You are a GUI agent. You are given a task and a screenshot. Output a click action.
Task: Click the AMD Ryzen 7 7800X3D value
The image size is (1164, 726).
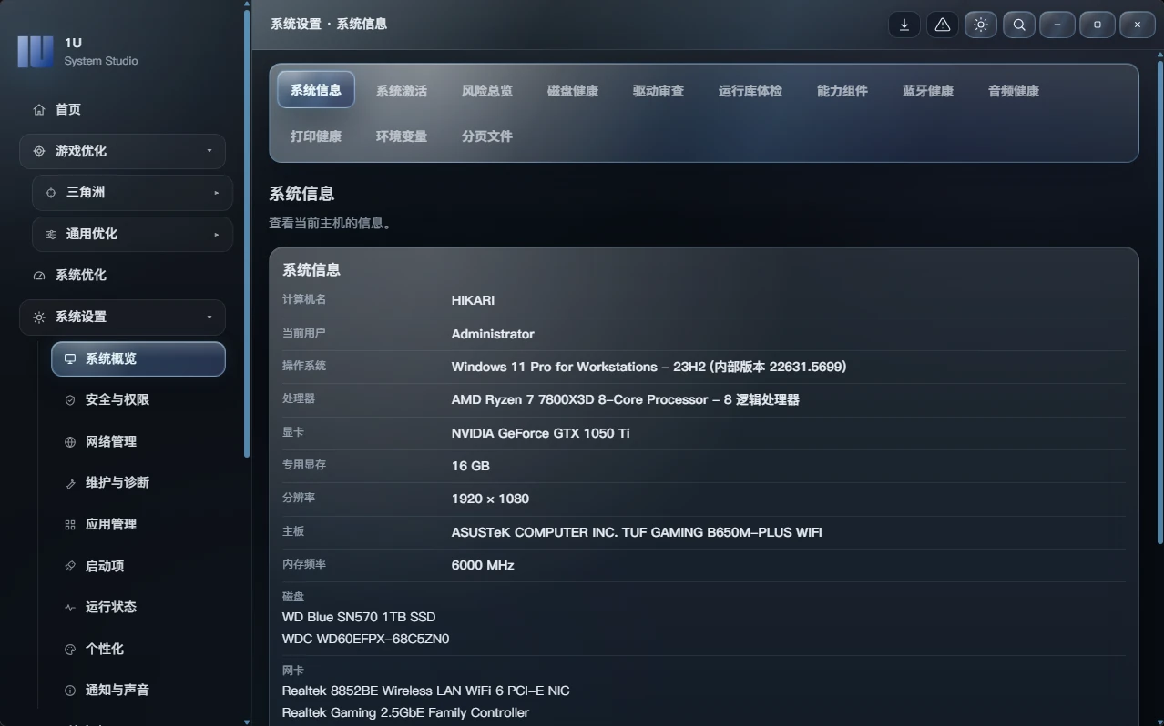point(626,399)
